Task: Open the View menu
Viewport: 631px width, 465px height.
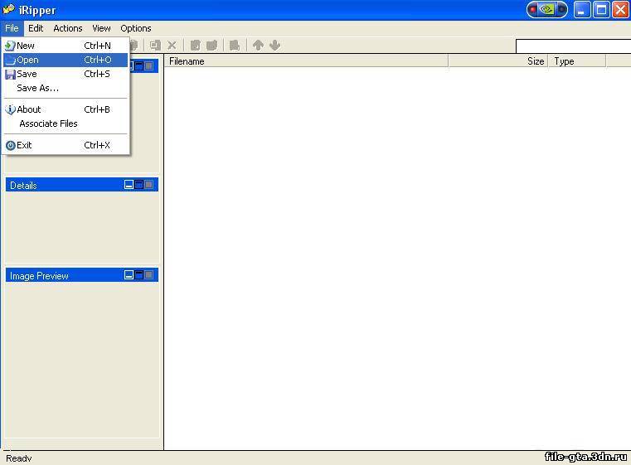Action: click(101, 28)
